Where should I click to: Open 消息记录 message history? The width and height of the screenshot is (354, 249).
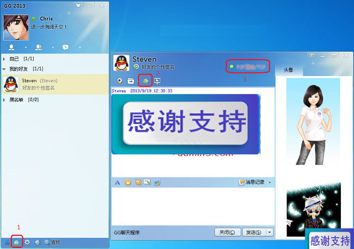252,182
